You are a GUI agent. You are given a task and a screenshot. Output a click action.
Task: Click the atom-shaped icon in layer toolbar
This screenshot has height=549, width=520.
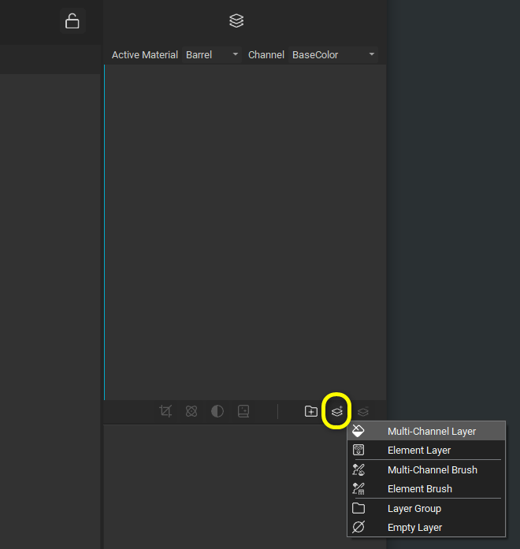coord(191,411)
